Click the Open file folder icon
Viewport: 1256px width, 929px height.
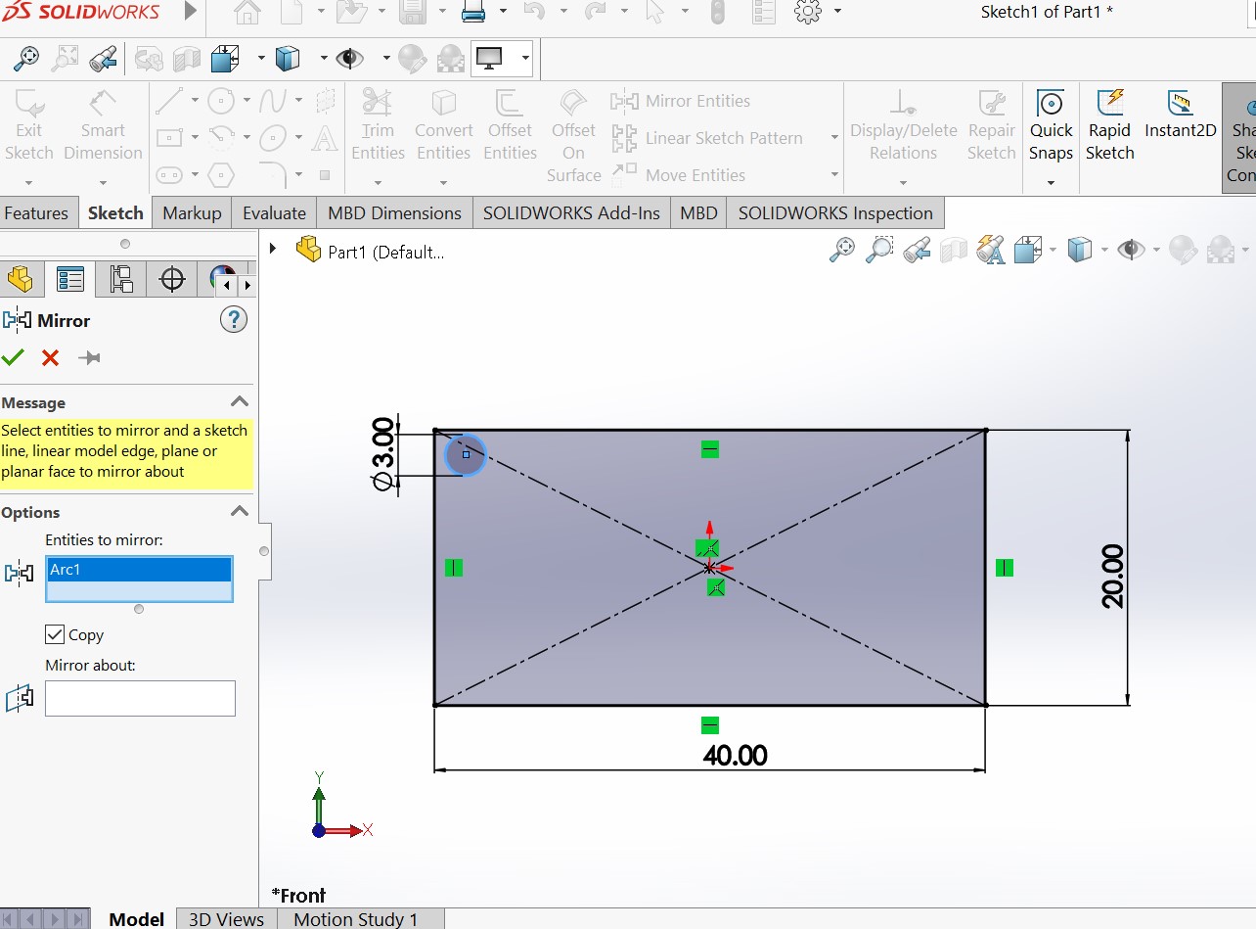349,13
